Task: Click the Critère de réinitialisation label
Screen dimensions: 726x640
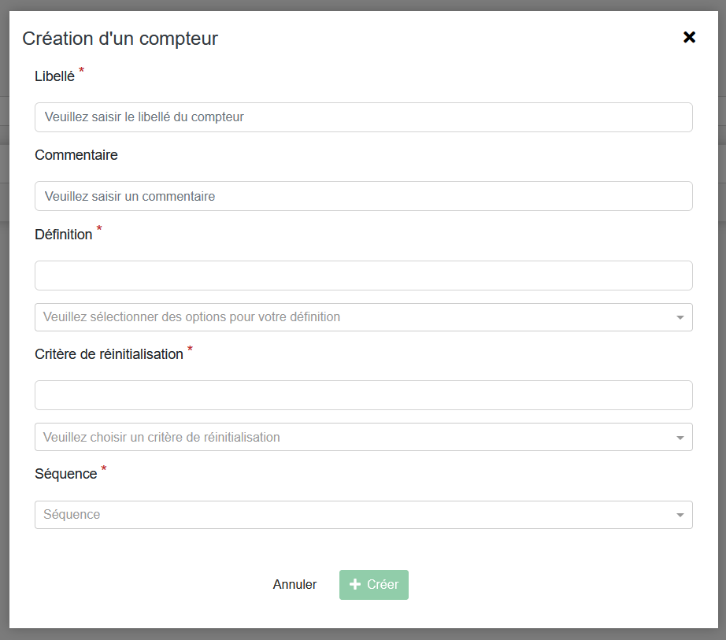Action: point(109,354)
